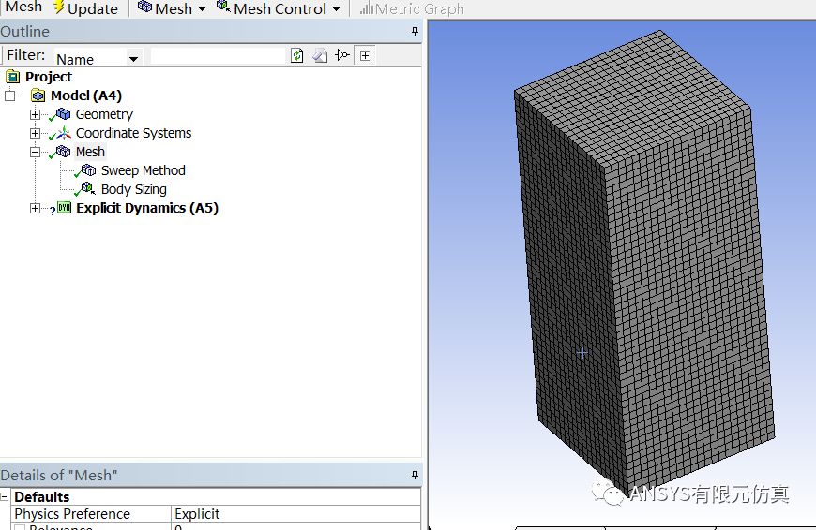The width and height of the screenshot is (816, 530).
Task: Click the Coordinate Systems triad icon
Action: 64,133
